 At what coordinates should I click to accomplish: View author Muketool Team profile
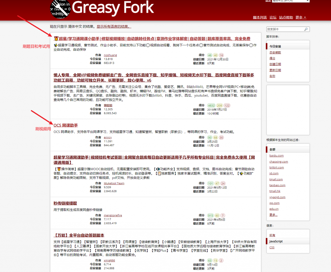[x=114, y=183]
